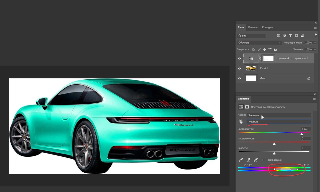
Task: Click the Непрозрачность 100% value field
Action: click(x=308, y=43)
